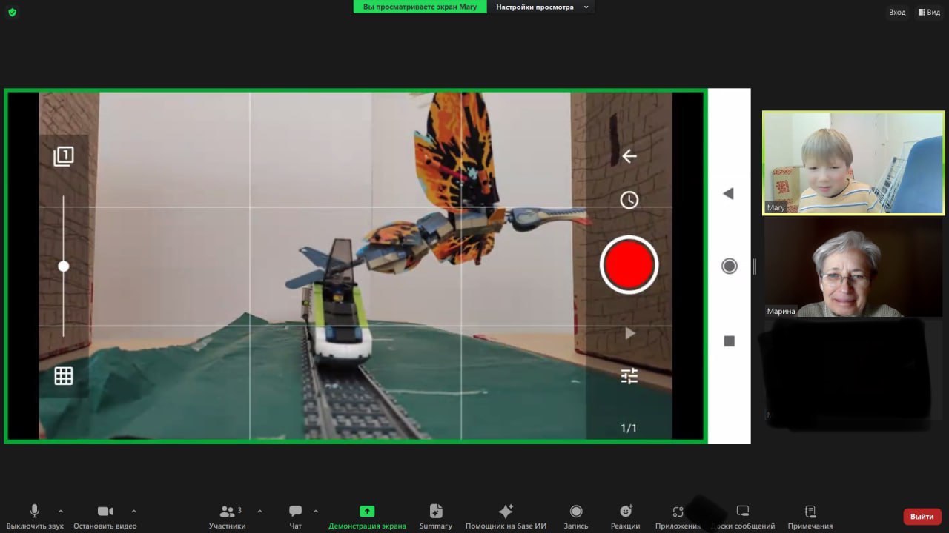Toggle the grid overlay icon
Image resolution: width=949 pixels, height=533 pixels.
coord(64,376)
